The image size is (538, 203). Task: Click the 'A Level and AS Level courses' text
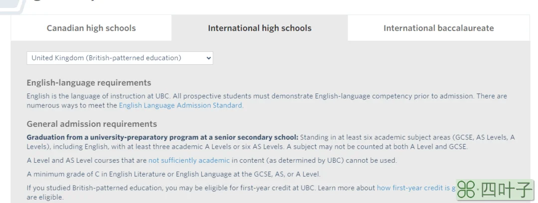[x=87, y=160]
